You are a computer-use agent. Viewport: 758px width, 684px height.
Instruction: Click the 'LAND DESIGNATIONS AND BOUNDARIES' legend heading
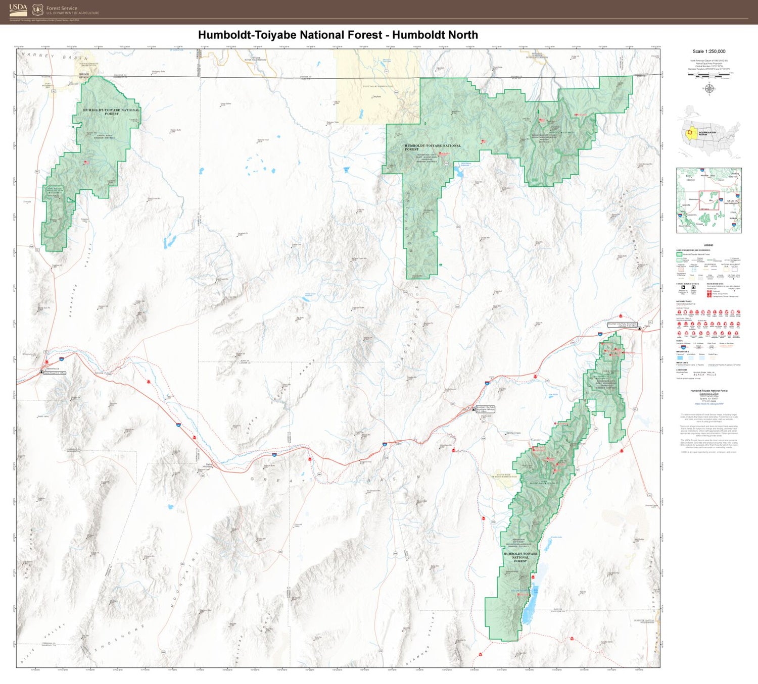point(693,250)
